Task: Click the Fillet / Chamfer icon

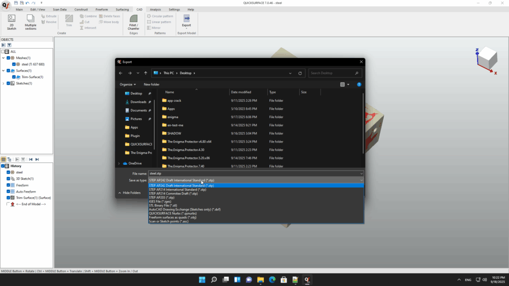Action: (134, 19)
